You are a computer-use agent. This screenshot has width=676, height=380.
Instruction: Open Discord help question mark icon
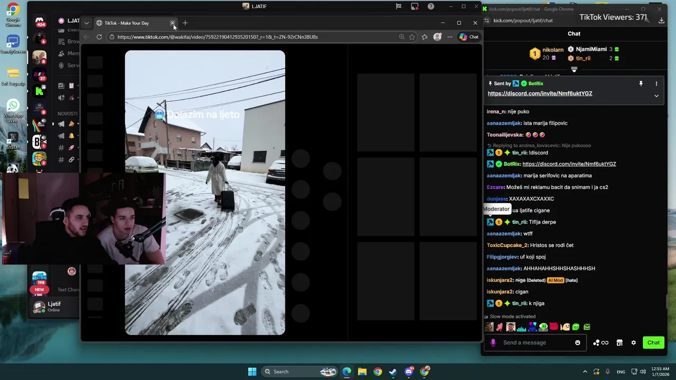click(431, 6)
